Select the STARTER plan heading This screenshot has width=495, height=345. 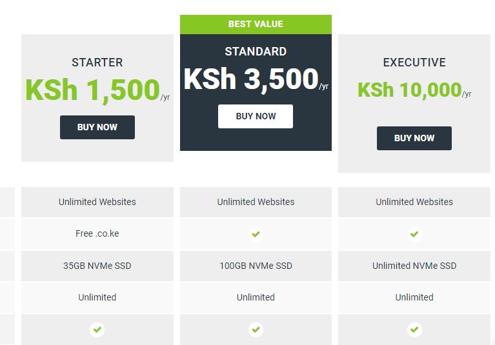(x=97, y=63)
